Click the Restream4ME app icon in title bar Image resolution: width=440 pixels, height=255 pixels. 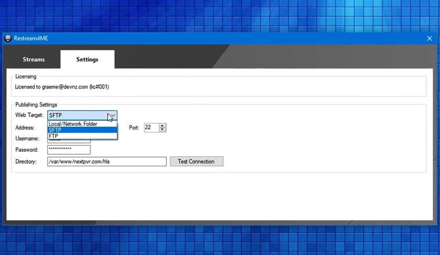pos(8,38)
